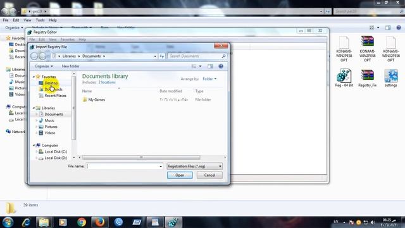Open Edit menu in Explorer window
Viewport: 405px width, 228px height.
coord(16,20)
